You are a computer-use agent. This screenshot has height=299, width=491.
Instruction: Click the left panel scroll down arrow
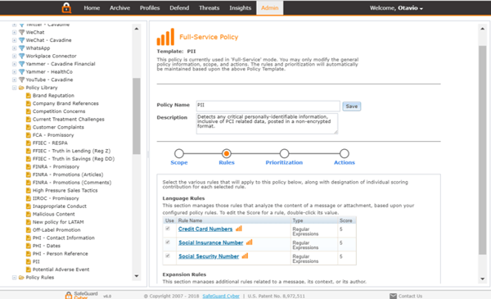point(137,276)
